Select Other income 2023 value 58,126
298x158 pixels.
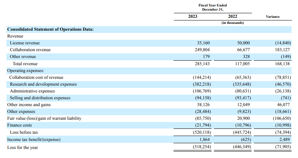[203, 105]
